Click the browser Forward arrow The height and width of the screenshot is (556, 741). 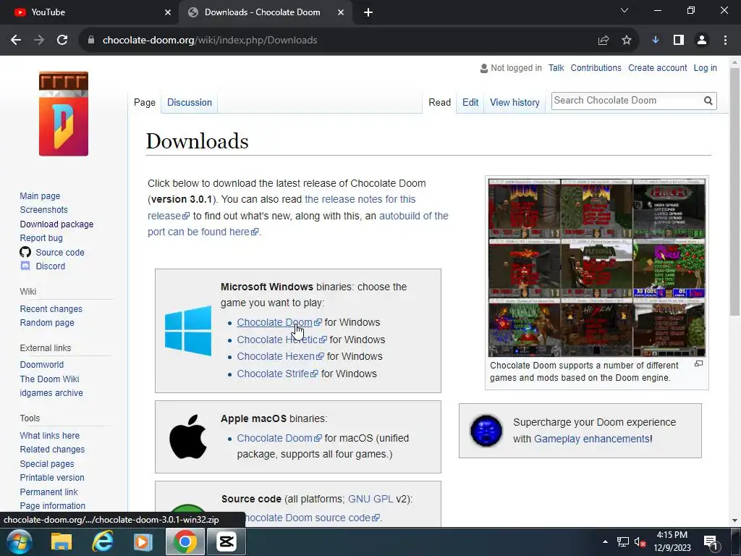(39, 41)
